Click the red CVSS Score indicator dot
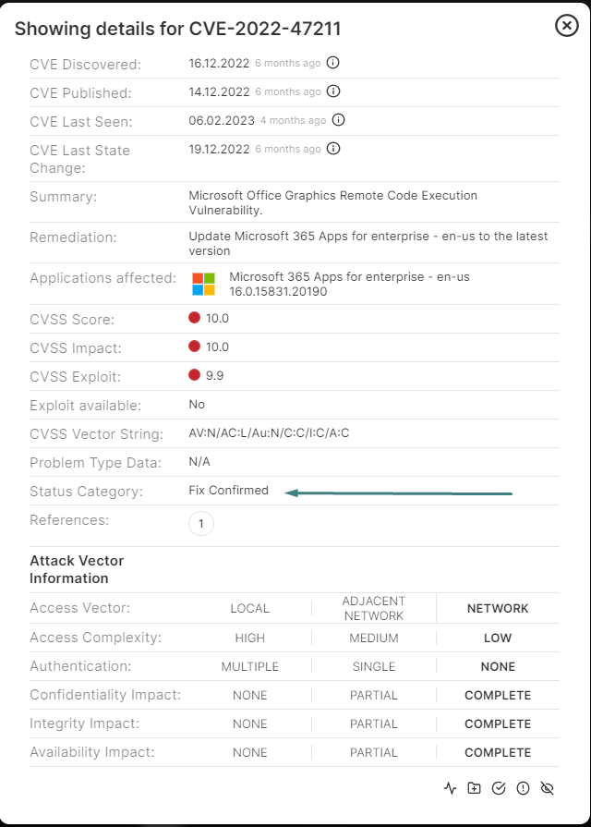 click(x=194, y=318)
